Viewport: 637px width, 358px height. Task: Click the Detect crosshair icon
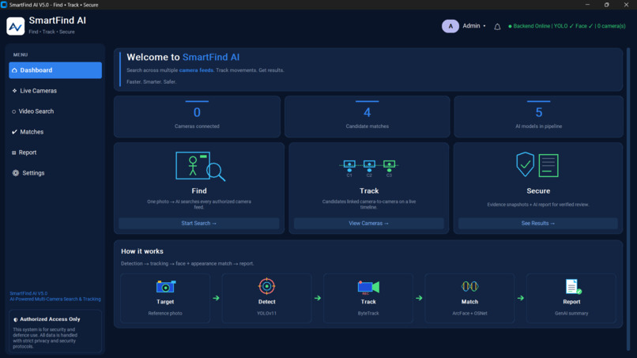266,286
